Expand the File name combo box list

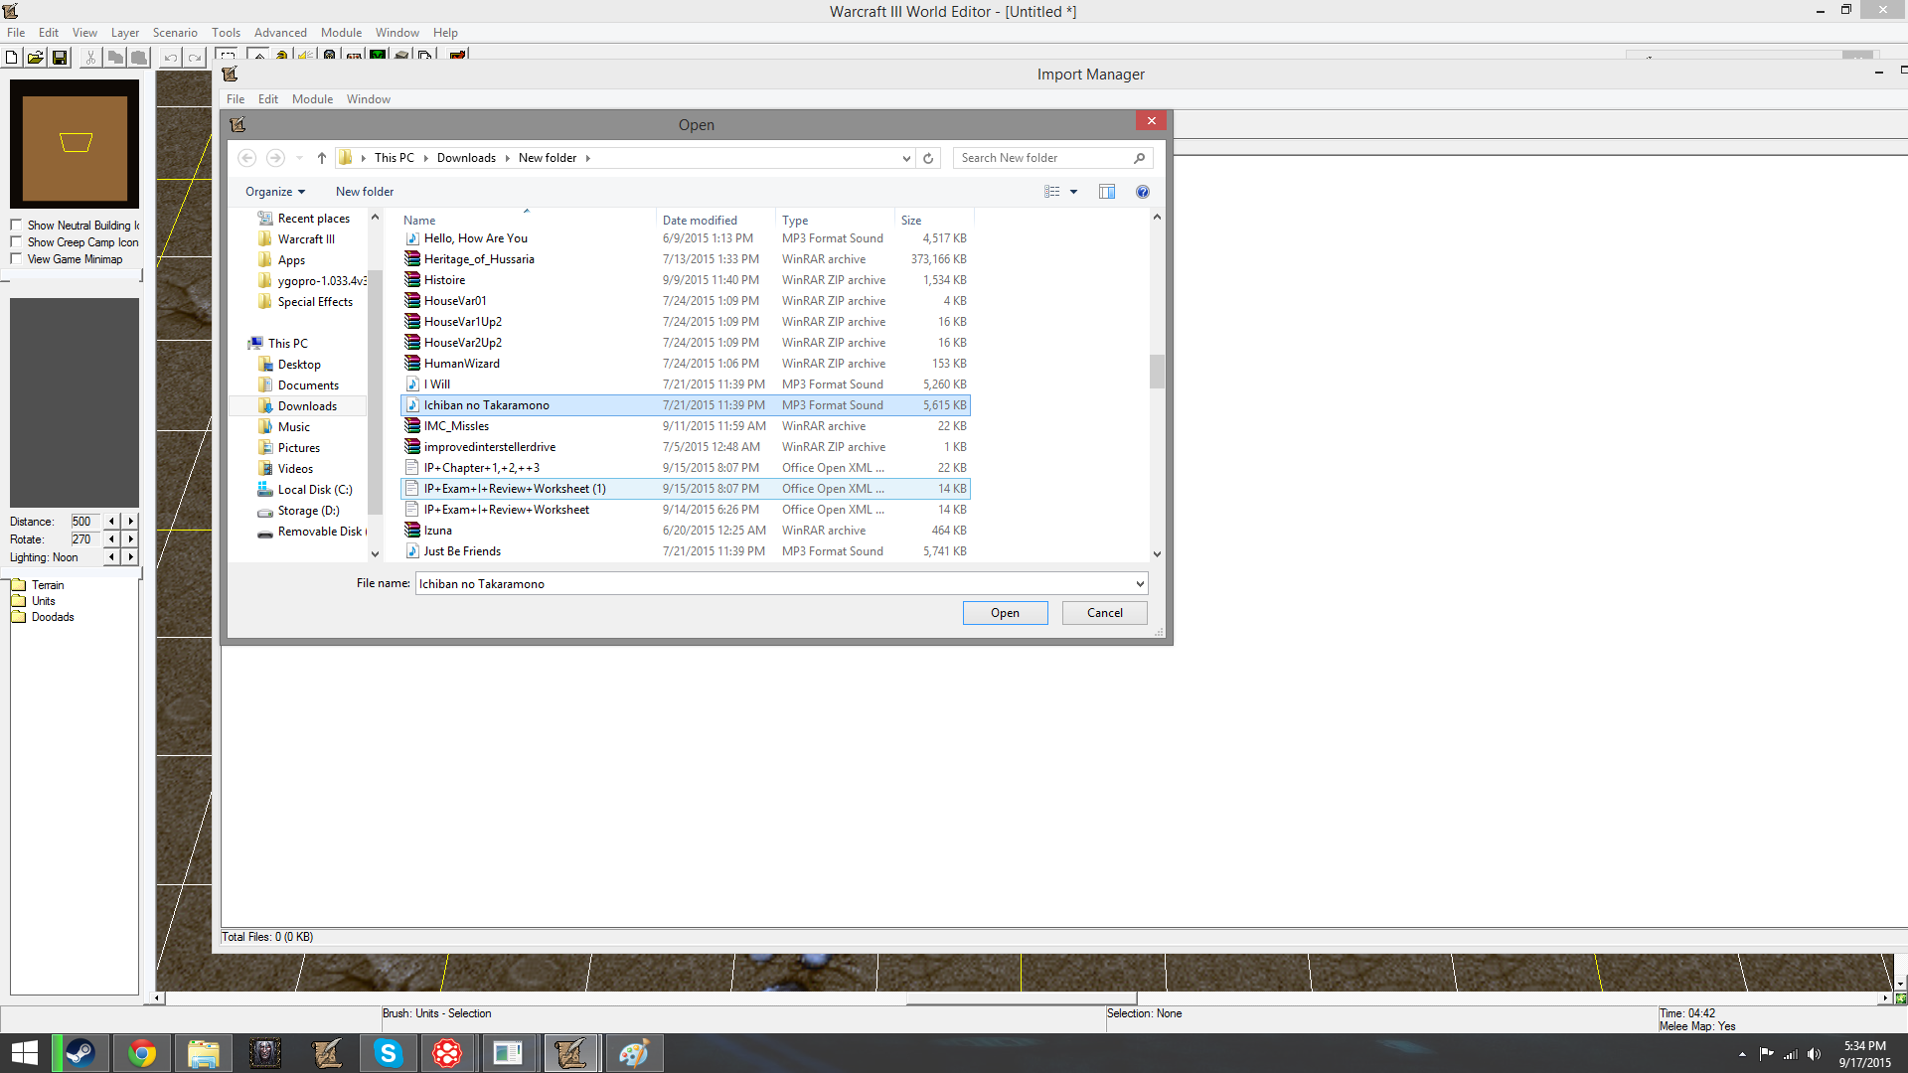1140,584
